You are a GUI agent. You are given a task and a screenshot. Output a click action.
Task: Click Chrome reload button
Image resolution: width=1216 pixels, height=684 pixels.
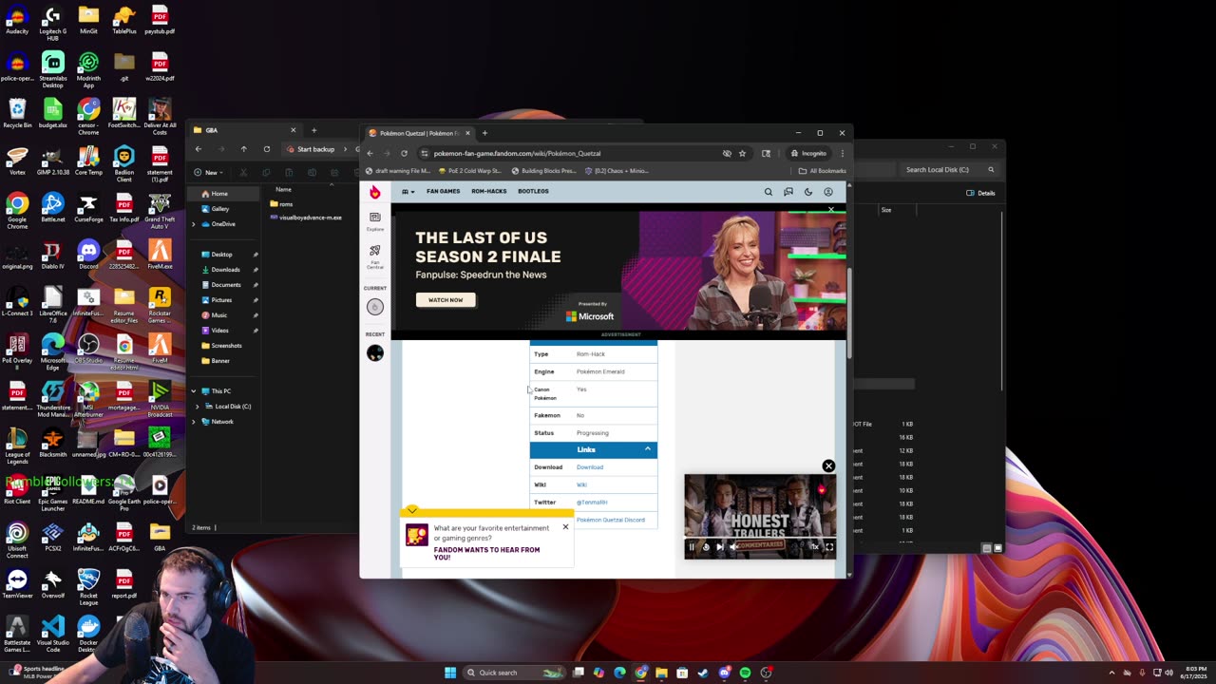[x=404, y=153]
